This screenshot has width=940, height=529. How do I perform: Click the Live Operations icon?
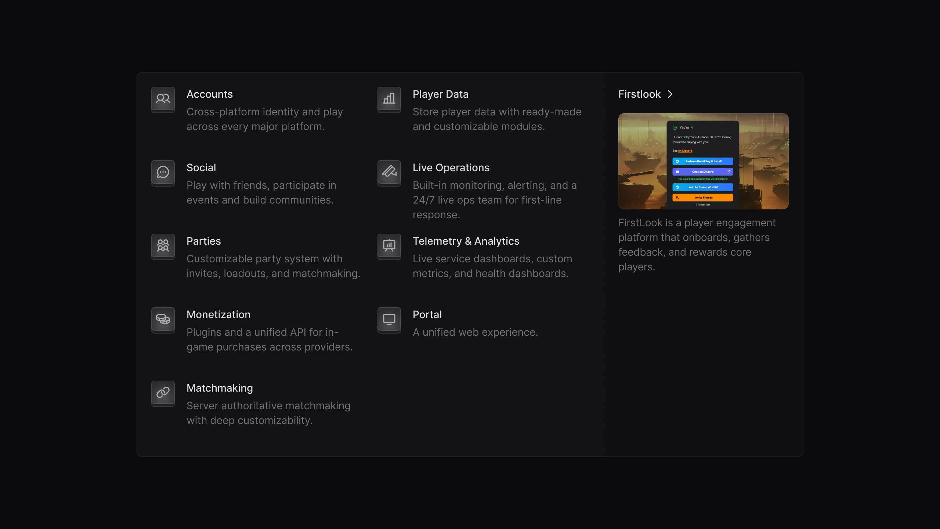[x=389, y=172]
